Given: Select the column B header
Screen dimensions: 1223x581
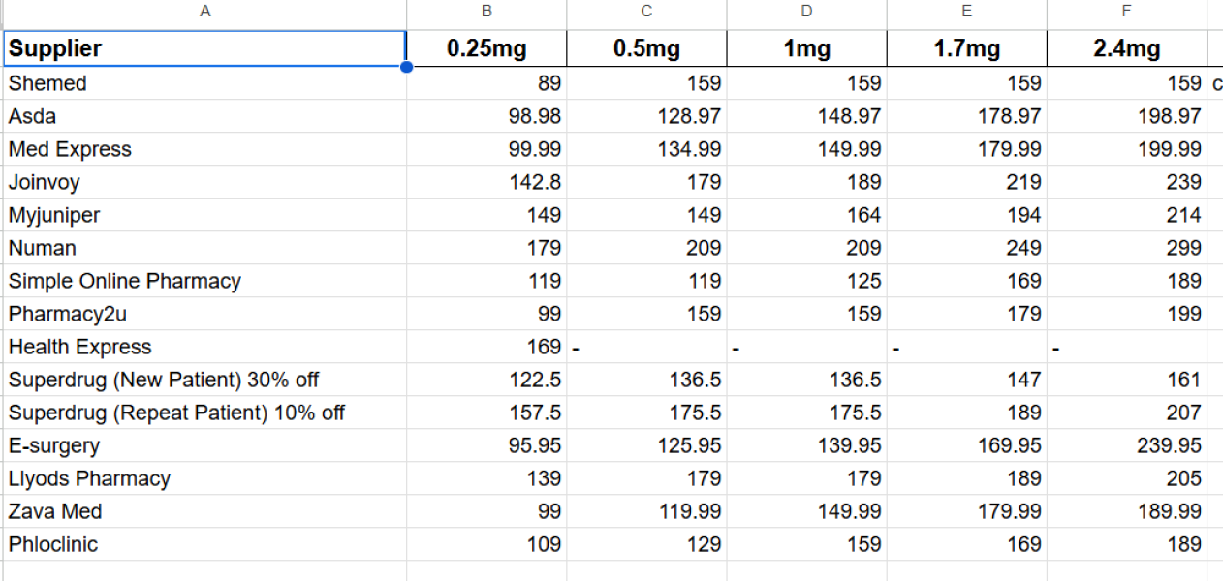Looking at the screenshot, I should tap(486, 12).
